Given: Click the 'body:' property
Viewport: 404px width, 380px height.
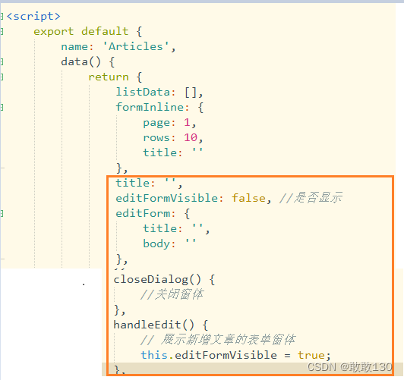Looking at the screenshot, I should pyautogui.click(x=159, y=243).
